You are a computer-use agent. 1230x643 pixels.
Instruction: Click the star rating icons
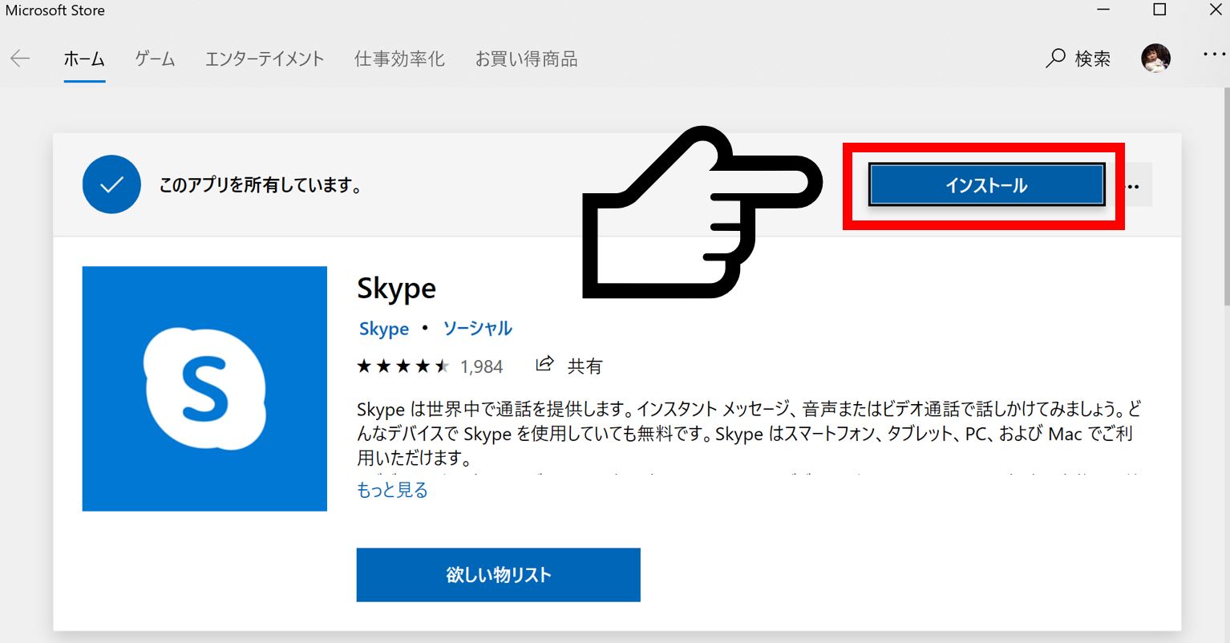(x=403, y=366)
